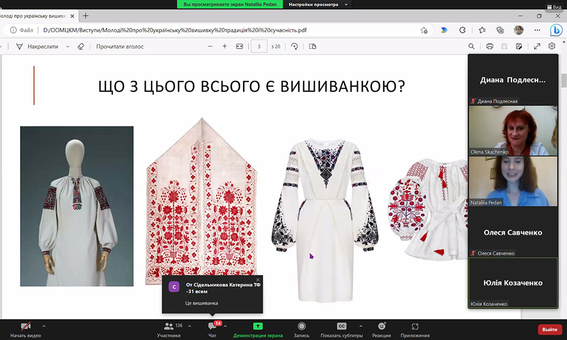This screenshot has width=567, height=340.
Task: Click the file info icon in address bar
Action: pyautogui.click(x=13, y=30)
